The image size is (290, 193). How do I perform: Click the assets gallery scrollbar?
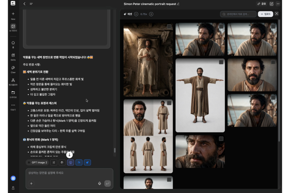(279, 81)
